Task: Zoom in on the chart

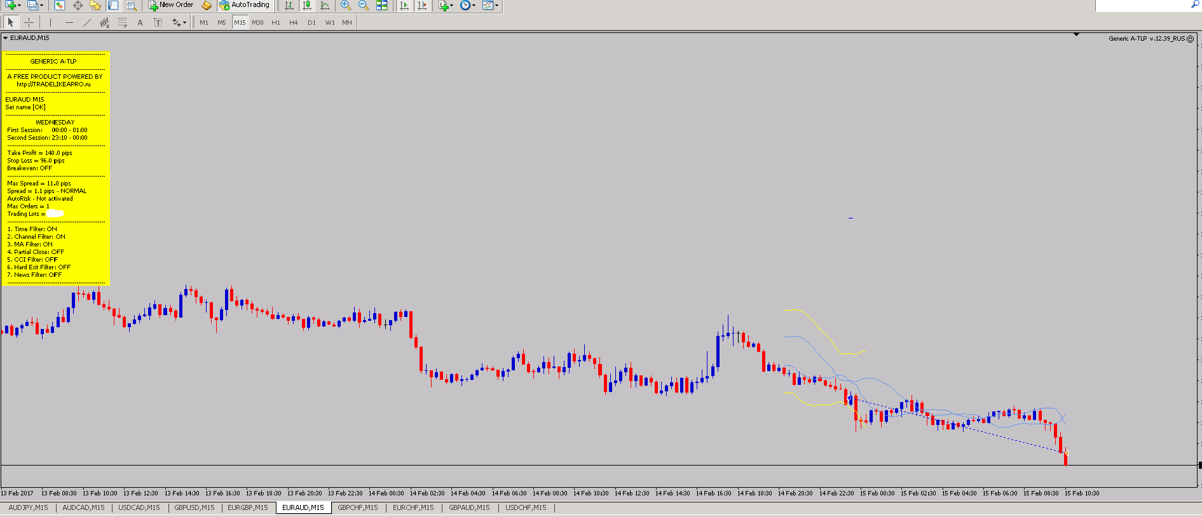Action: [x=346, y=5]
